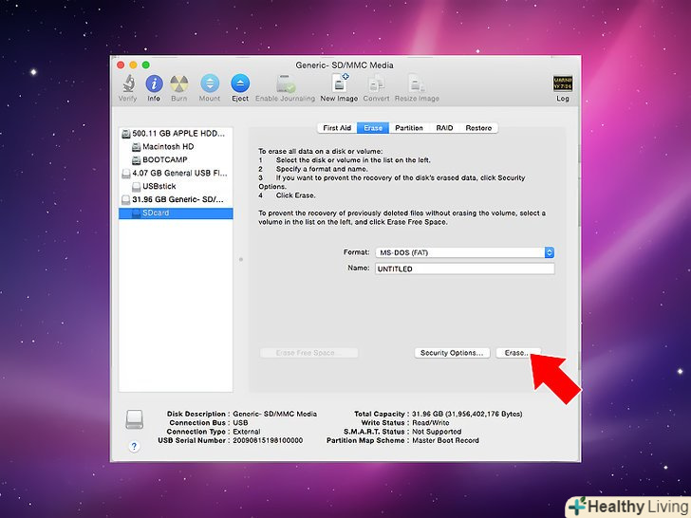Click the sidebar splitter handle dot

[x=241, y=259]
